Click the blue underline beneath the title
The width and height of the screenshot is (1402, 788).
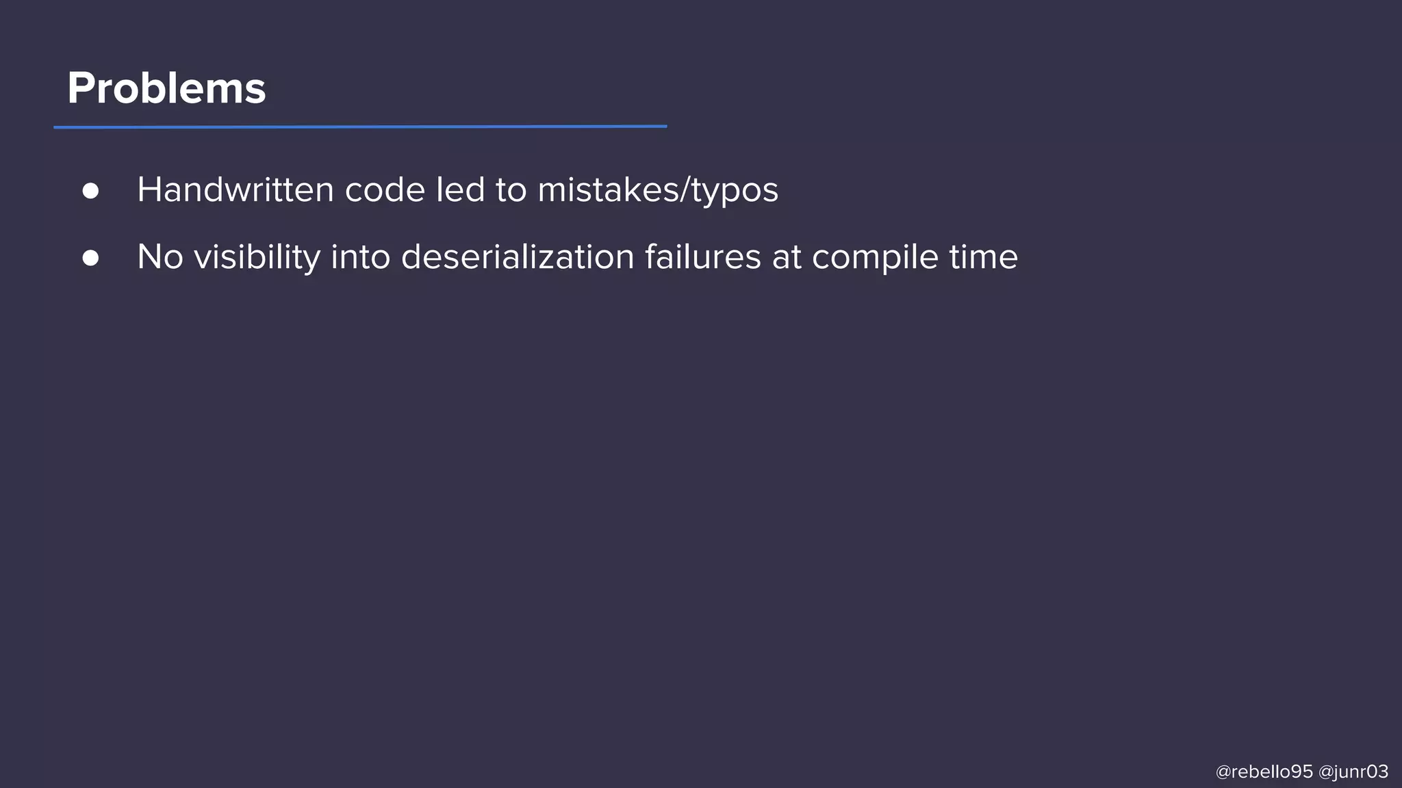point(360,127)
